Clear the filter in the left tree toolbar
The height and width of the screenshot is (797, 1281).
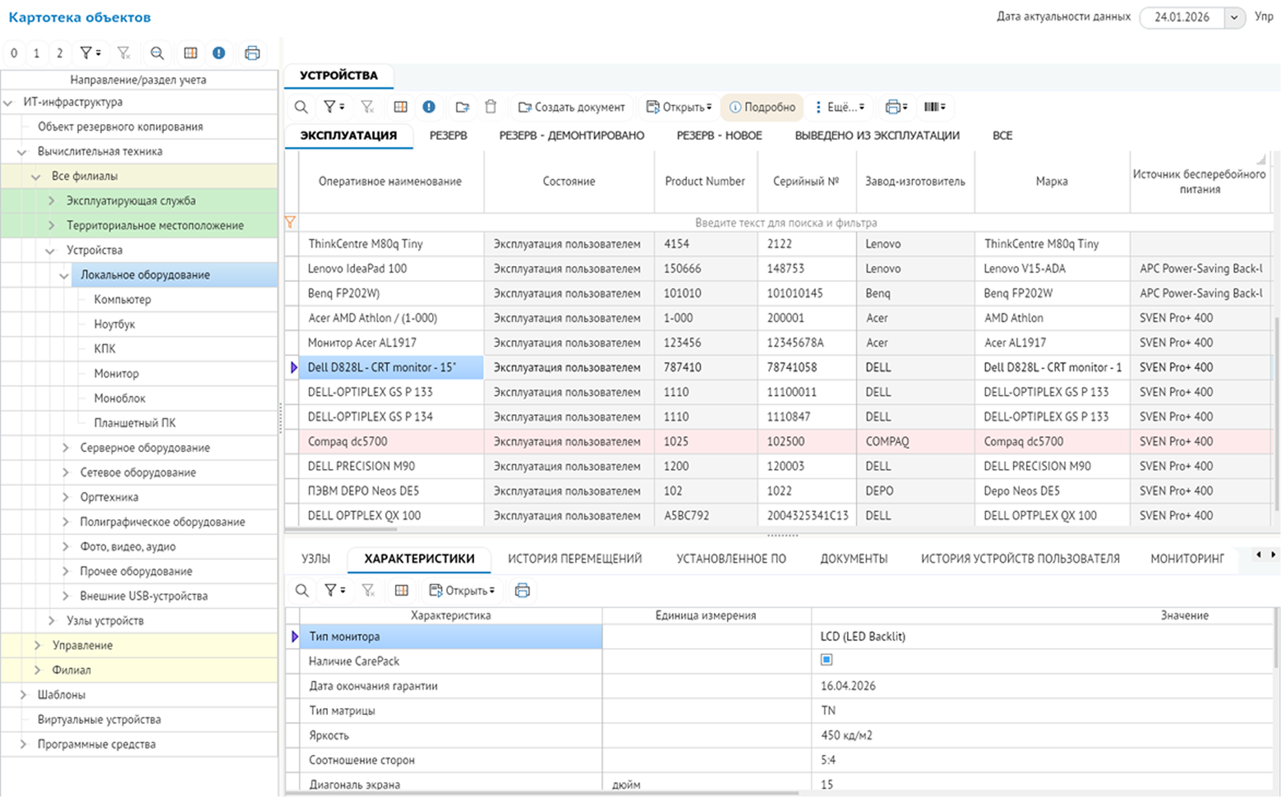click(124, 53)
